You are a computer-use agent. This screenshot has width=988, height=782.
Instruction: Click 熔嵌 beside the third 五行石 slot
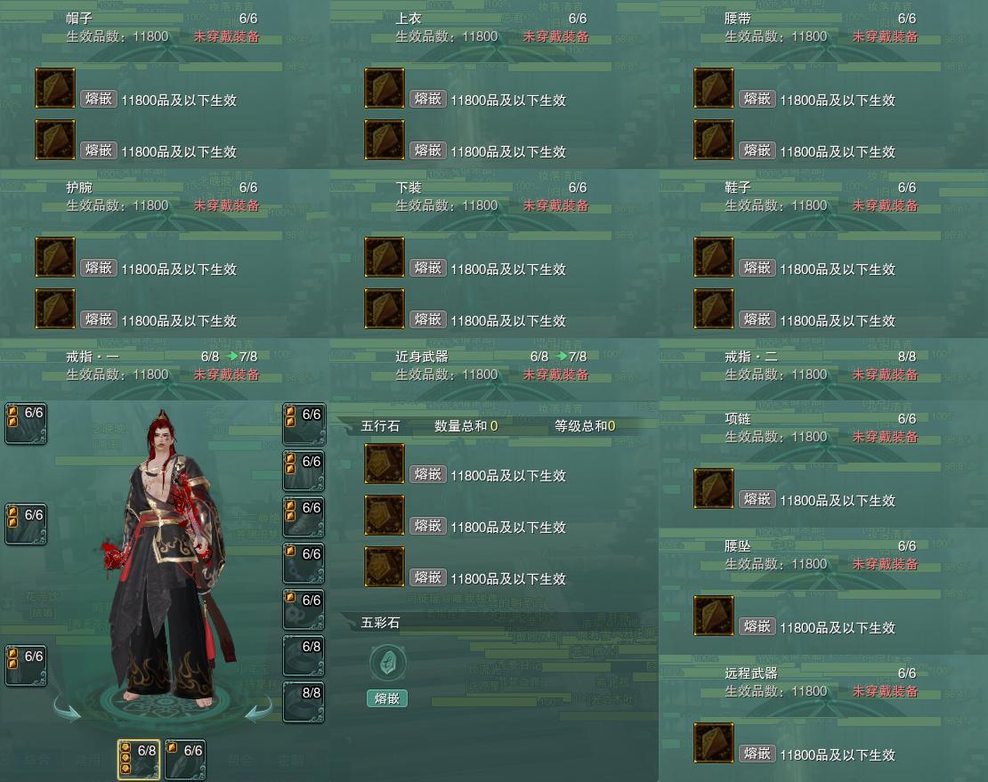pos(428,577)
